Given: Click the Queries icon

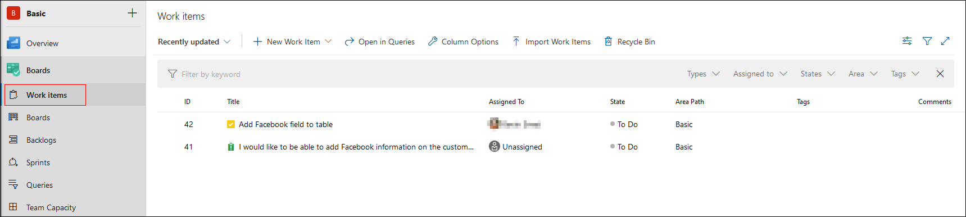Looking at the screenshot, I should pyautogui.click(x=13, y=184).
